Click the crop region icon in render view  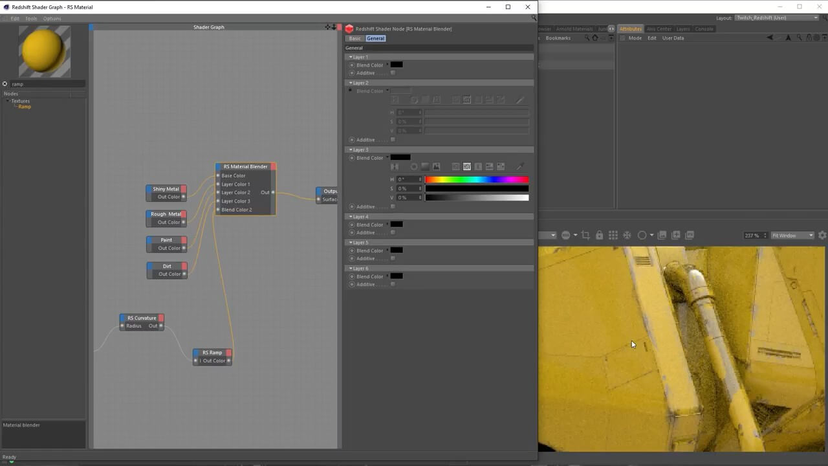click(x=585, y=236)
